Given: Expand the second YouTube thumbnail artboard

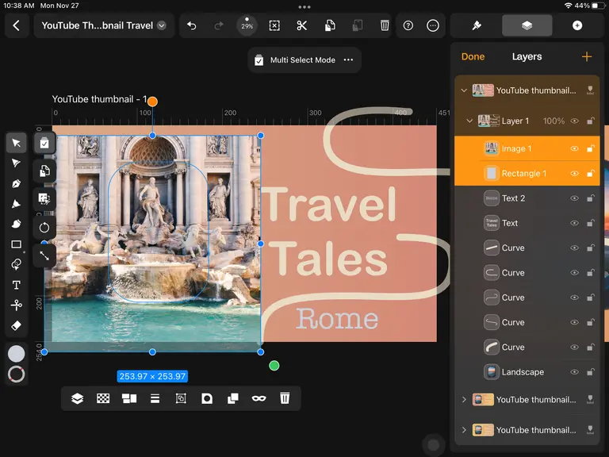Looking at the screenshot, I should 464,400.
